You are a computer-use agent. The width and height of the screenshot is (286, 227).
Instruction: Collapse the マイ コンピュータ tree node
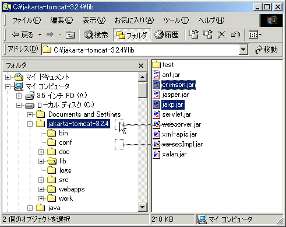8,86
